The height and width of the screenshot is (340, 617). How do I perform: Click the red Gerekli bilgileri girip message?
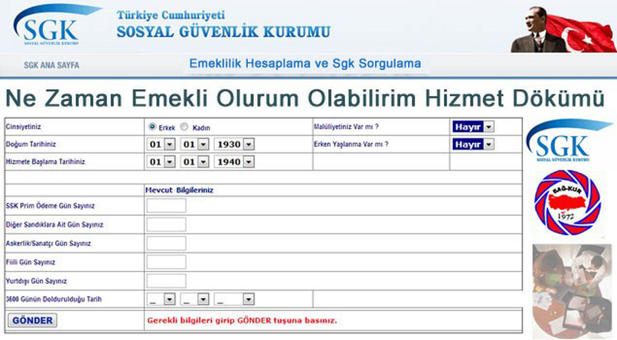(242, 320)
